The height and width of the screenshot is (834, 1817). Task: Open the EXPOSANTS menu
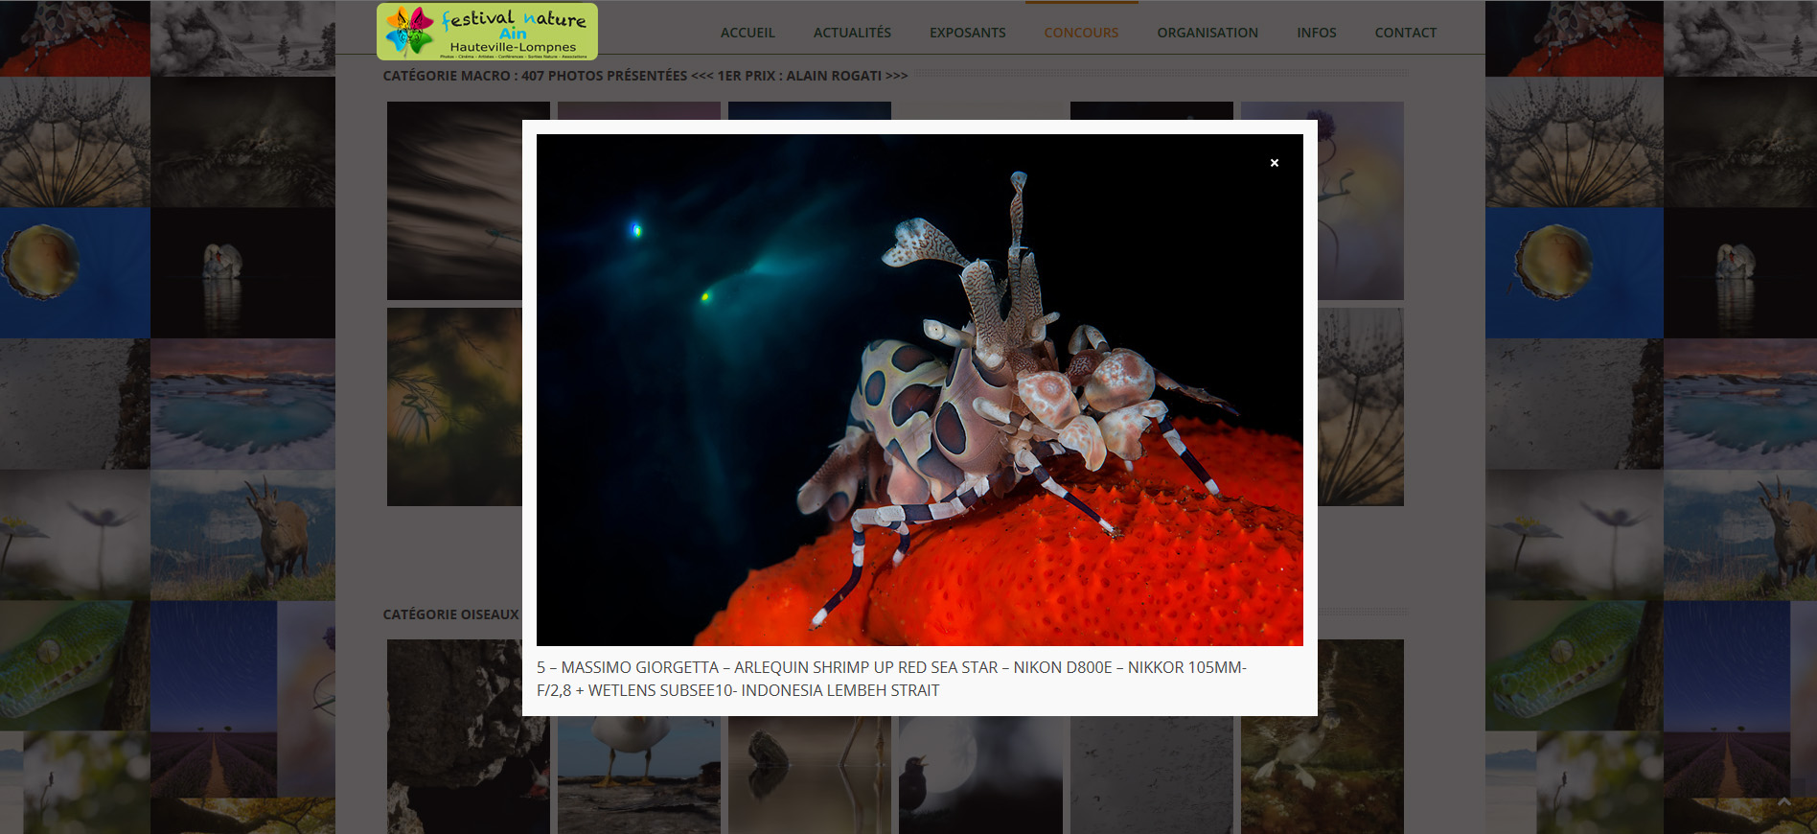pos(968,33)
